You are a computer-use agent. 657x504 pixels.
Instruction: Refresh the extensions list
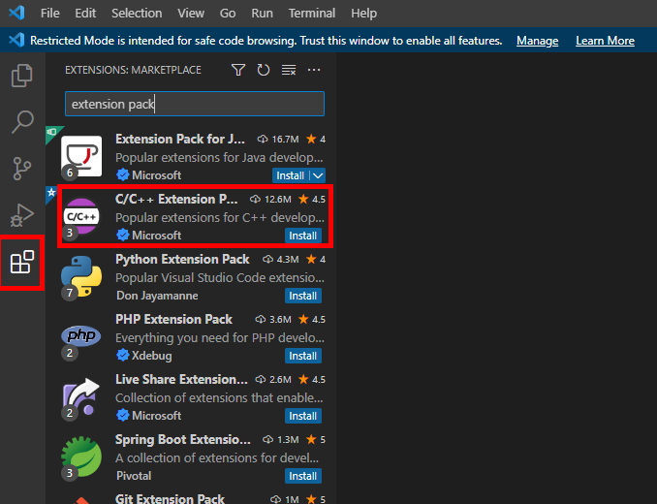point(264,70)
